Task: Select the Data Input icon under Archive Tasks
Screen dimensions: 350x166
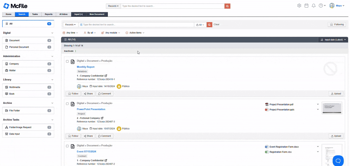Action: [6, 134]
